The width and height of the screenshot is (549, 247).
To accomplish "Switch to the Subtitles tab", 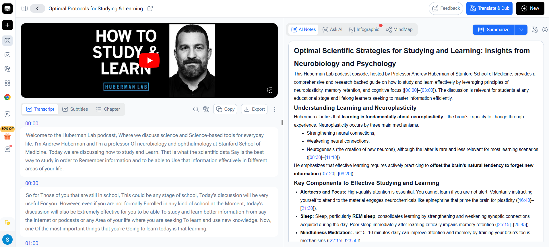I will tap(75, 109).
